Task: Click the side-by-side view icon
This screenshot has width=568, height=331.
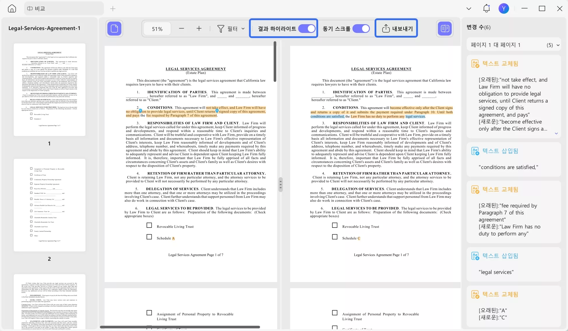Action: tap(445, 29)
